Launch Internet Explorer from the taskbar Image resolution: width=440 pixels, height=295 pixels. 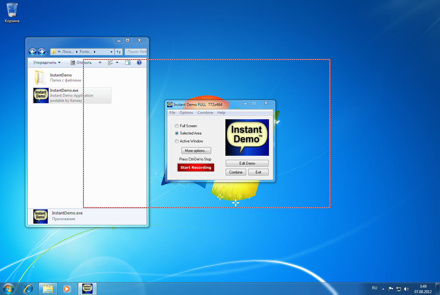(x=29, y=289)
